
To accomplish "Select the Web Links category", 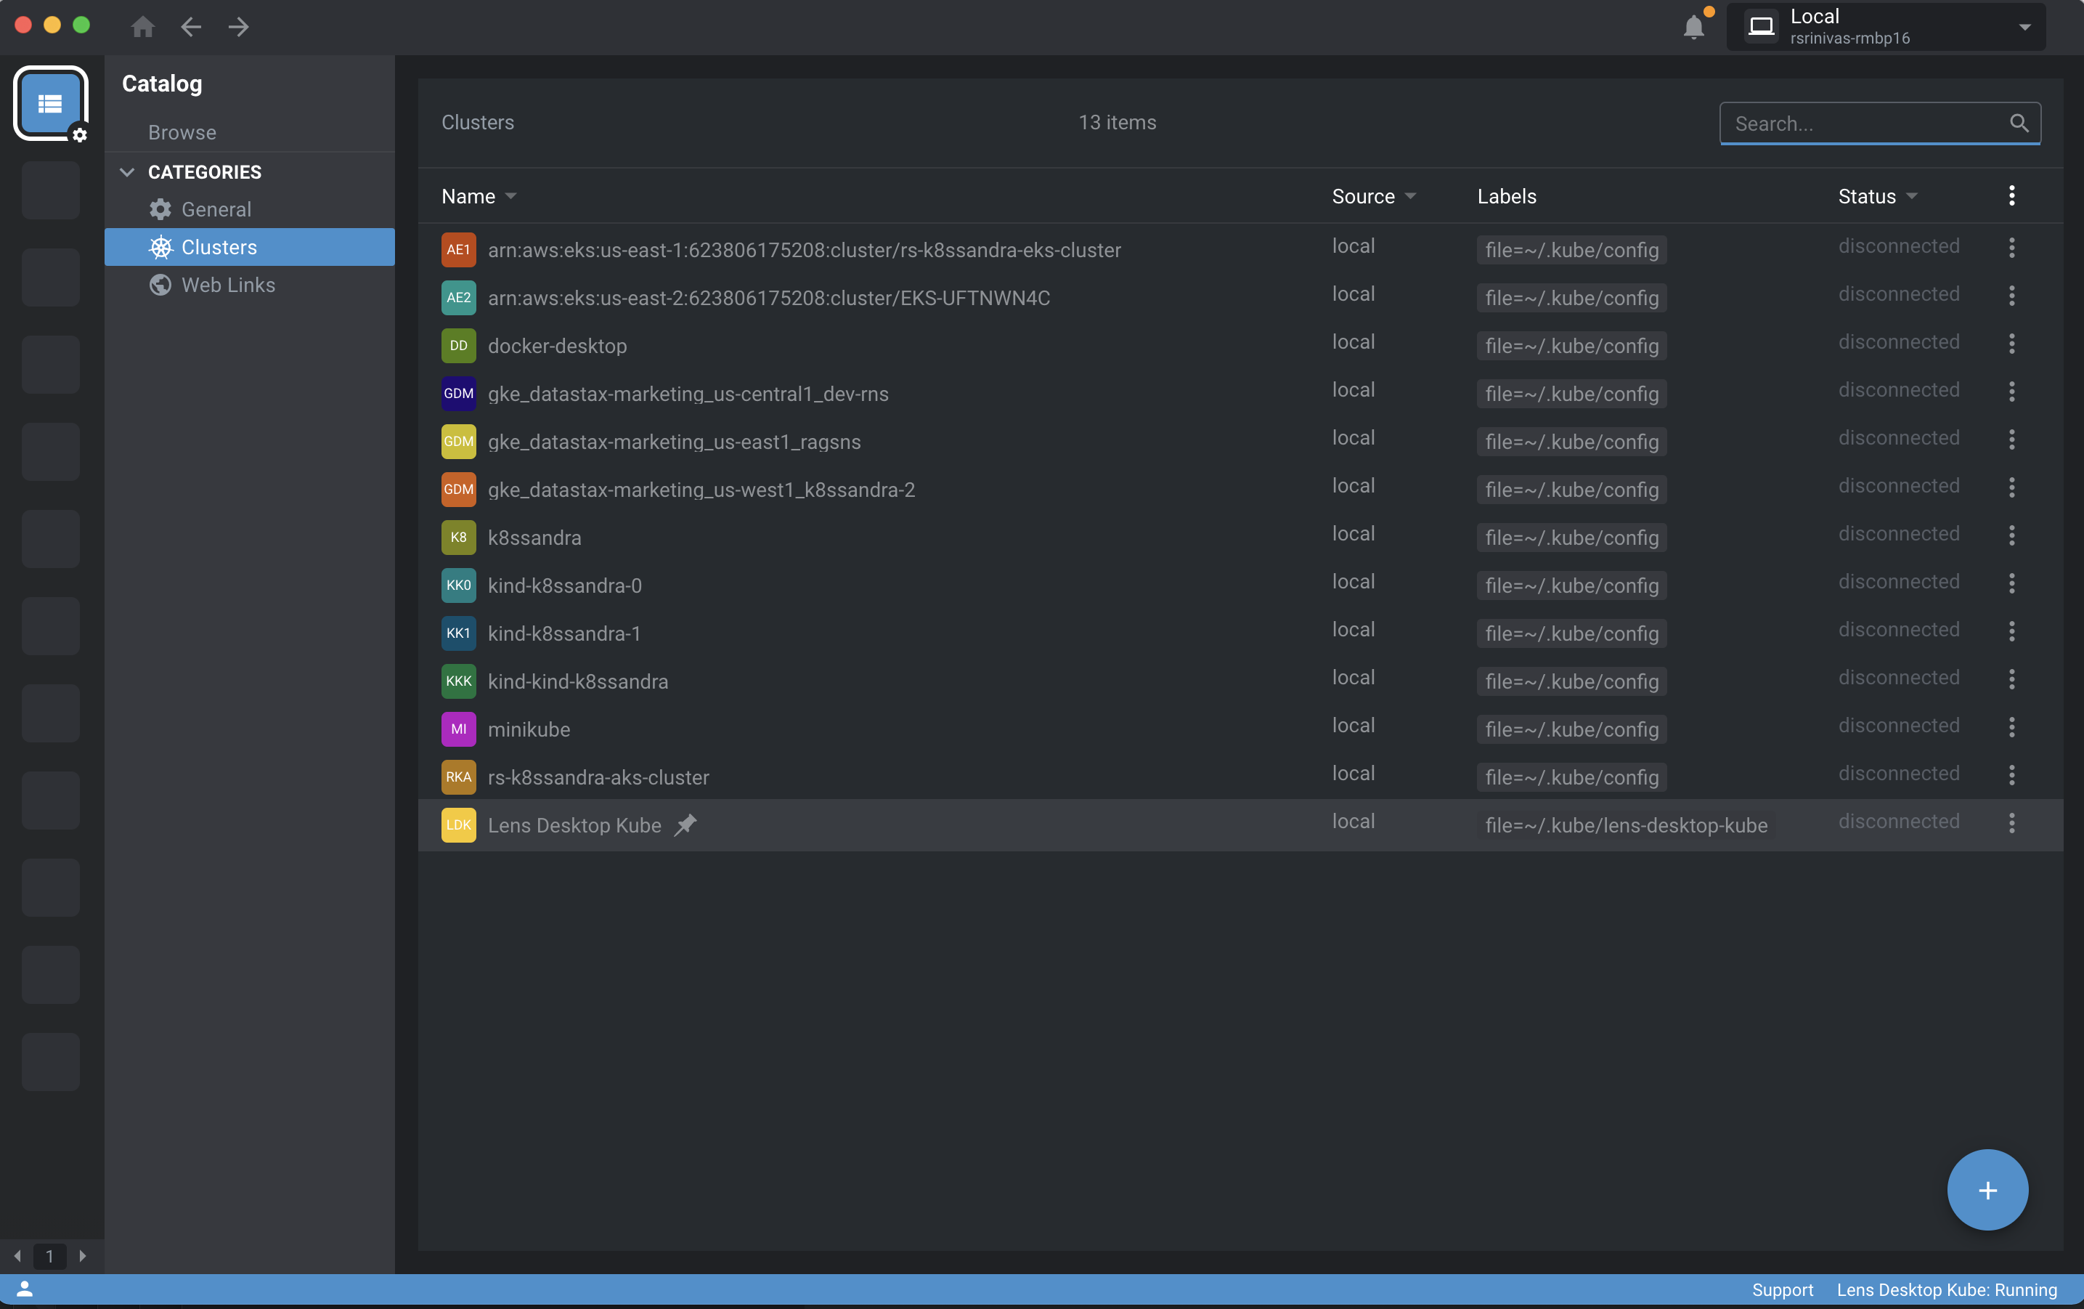I will 227,285.
